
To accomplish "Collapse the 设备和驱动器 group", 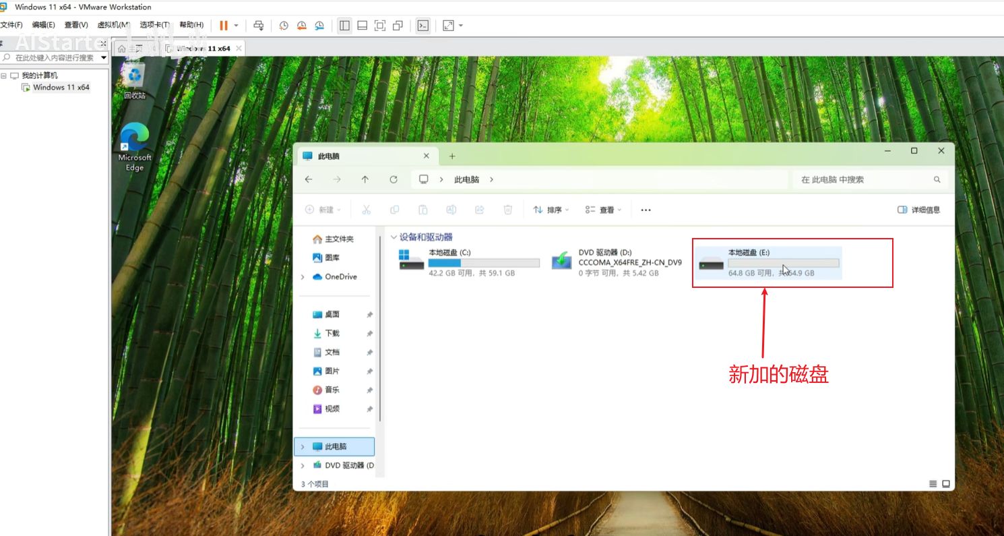I will [x=394, y=237].
